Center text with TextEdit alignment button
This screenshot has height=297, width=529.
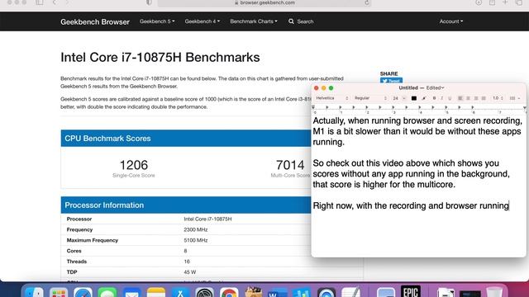point(468,98)
